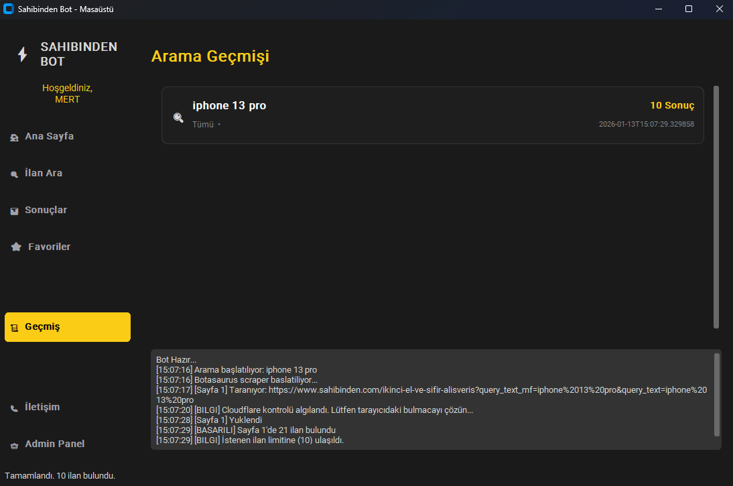Click the [Sayfa 1] Yuklendi log line
This screenshot has width=733, height=486.
coord(209,420)
